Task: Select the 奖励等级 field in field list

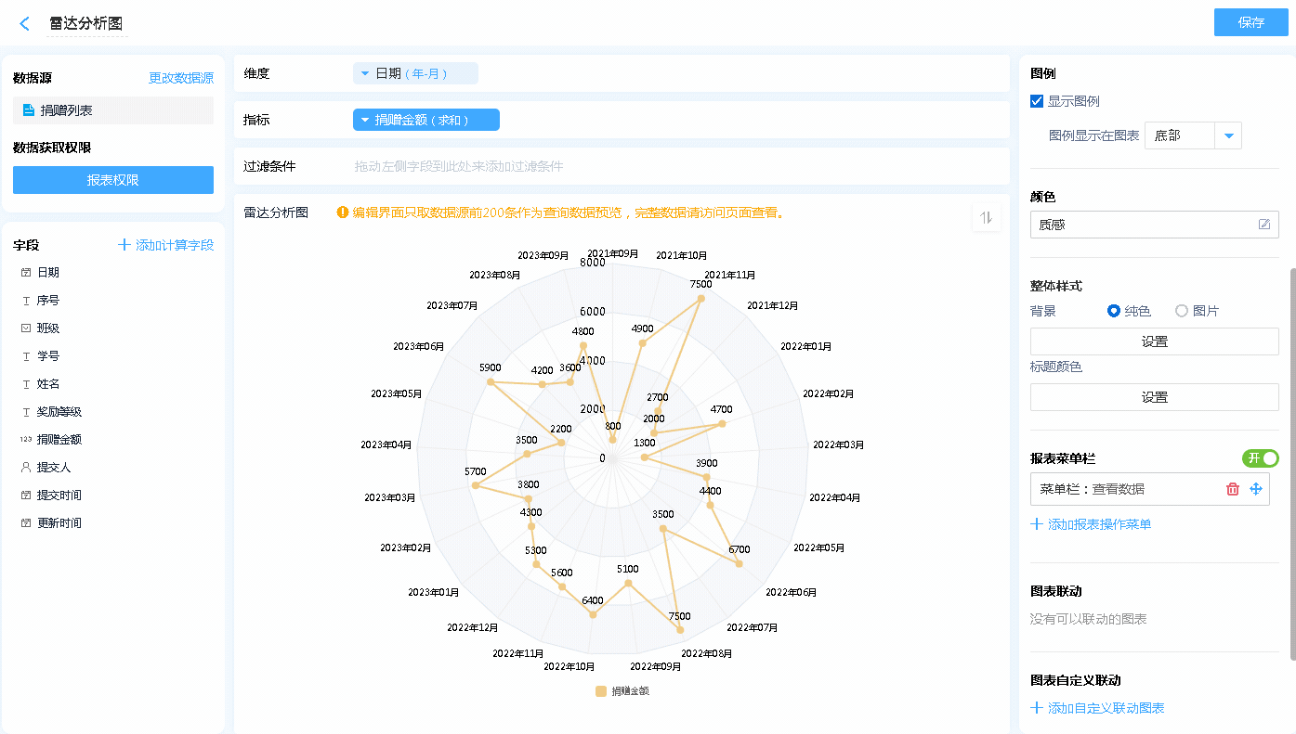Action: coord(59,412)
